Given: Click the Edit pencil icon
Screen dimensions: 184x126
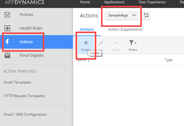Looking at the screenshot, I should 101,43.
